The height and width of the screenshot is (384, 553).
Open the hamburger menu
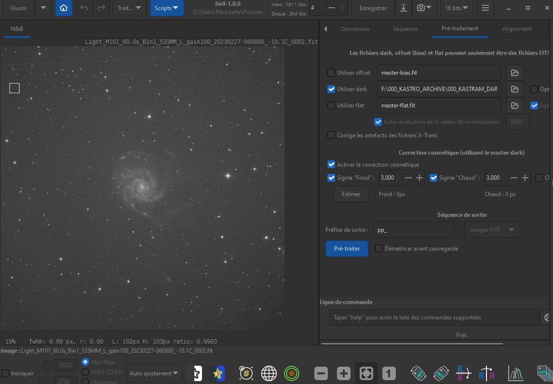(485, 8)
